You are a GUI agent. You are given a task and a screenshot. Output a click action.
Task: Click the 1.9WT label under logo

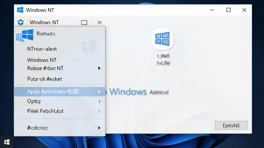(163, 56)
